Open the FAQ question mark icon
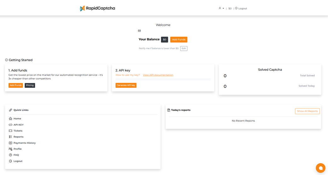Image resolution: width=328 pixels, height=175 pixels. (x=10, y=155)
